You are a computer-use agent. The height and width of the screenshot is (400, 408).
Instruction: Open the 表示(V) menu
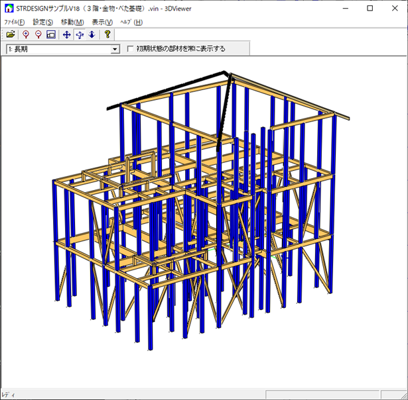coord(102,22)
